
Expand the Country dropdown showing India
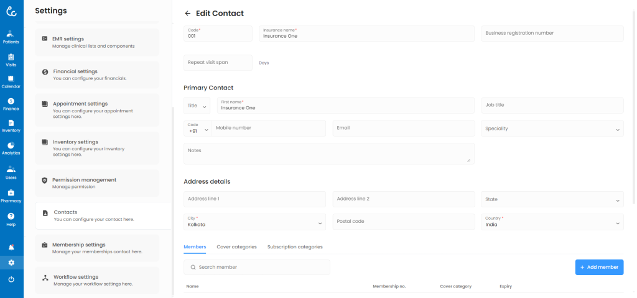pos(552,222)
